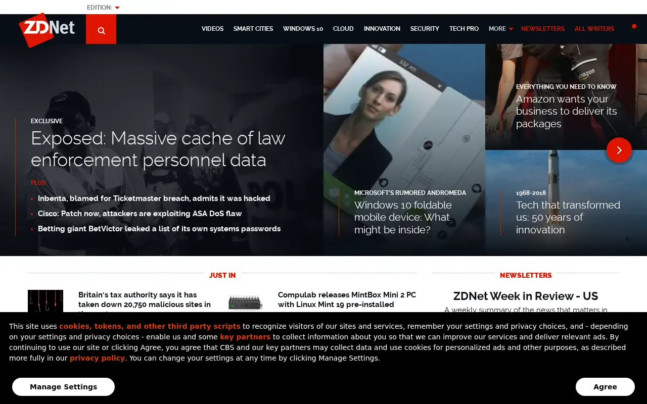This screenshot has width=647, height=404.
Task: Open Inbenta Ticketmaster breach article
Action: click(154, 198)
